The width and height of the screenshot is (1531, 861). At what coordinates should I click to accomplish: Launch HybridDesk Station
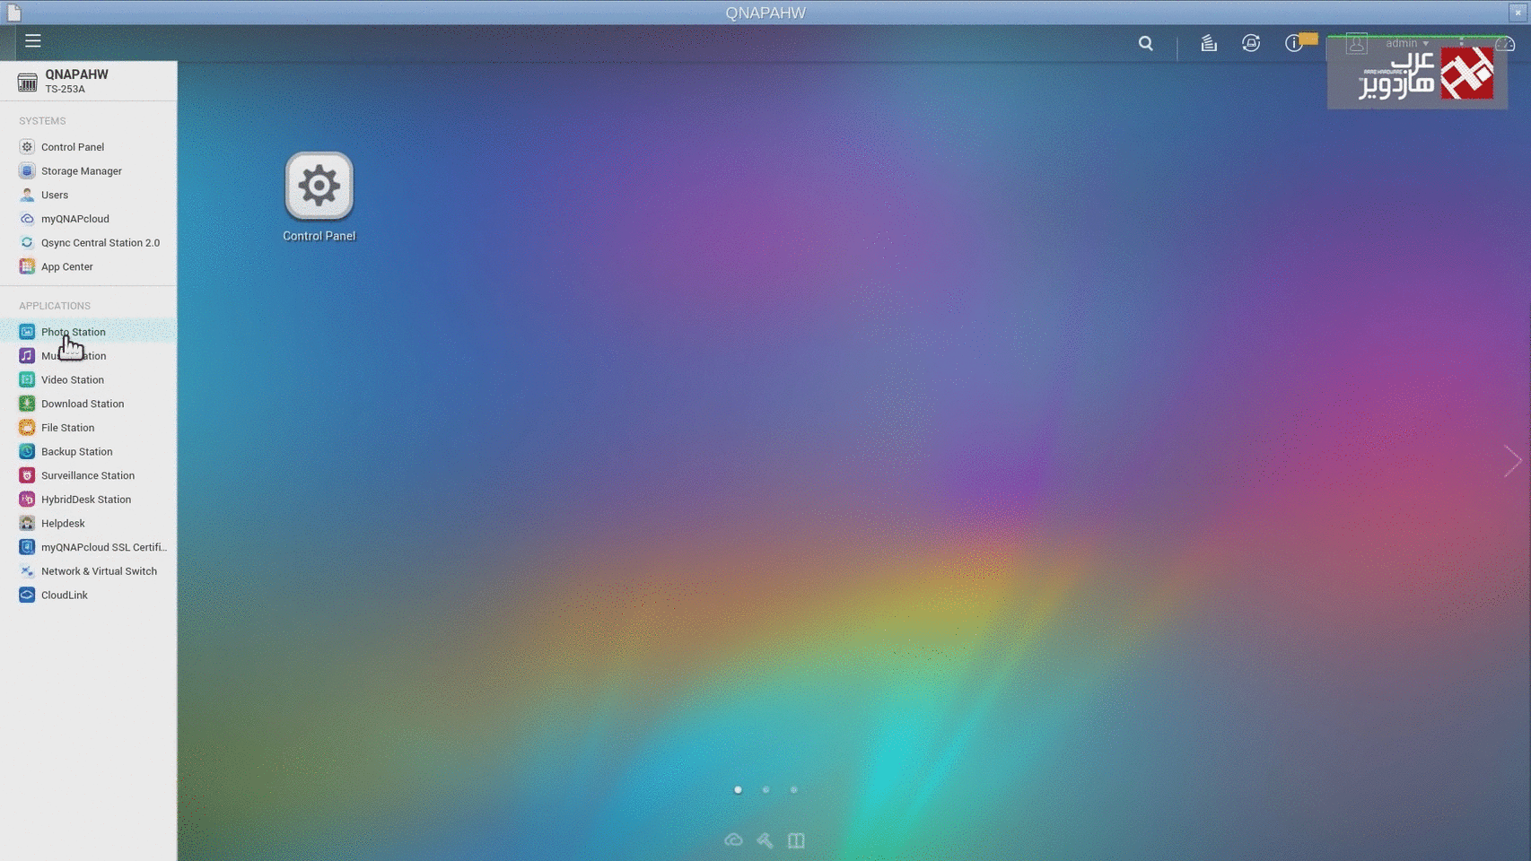[88, 500]
